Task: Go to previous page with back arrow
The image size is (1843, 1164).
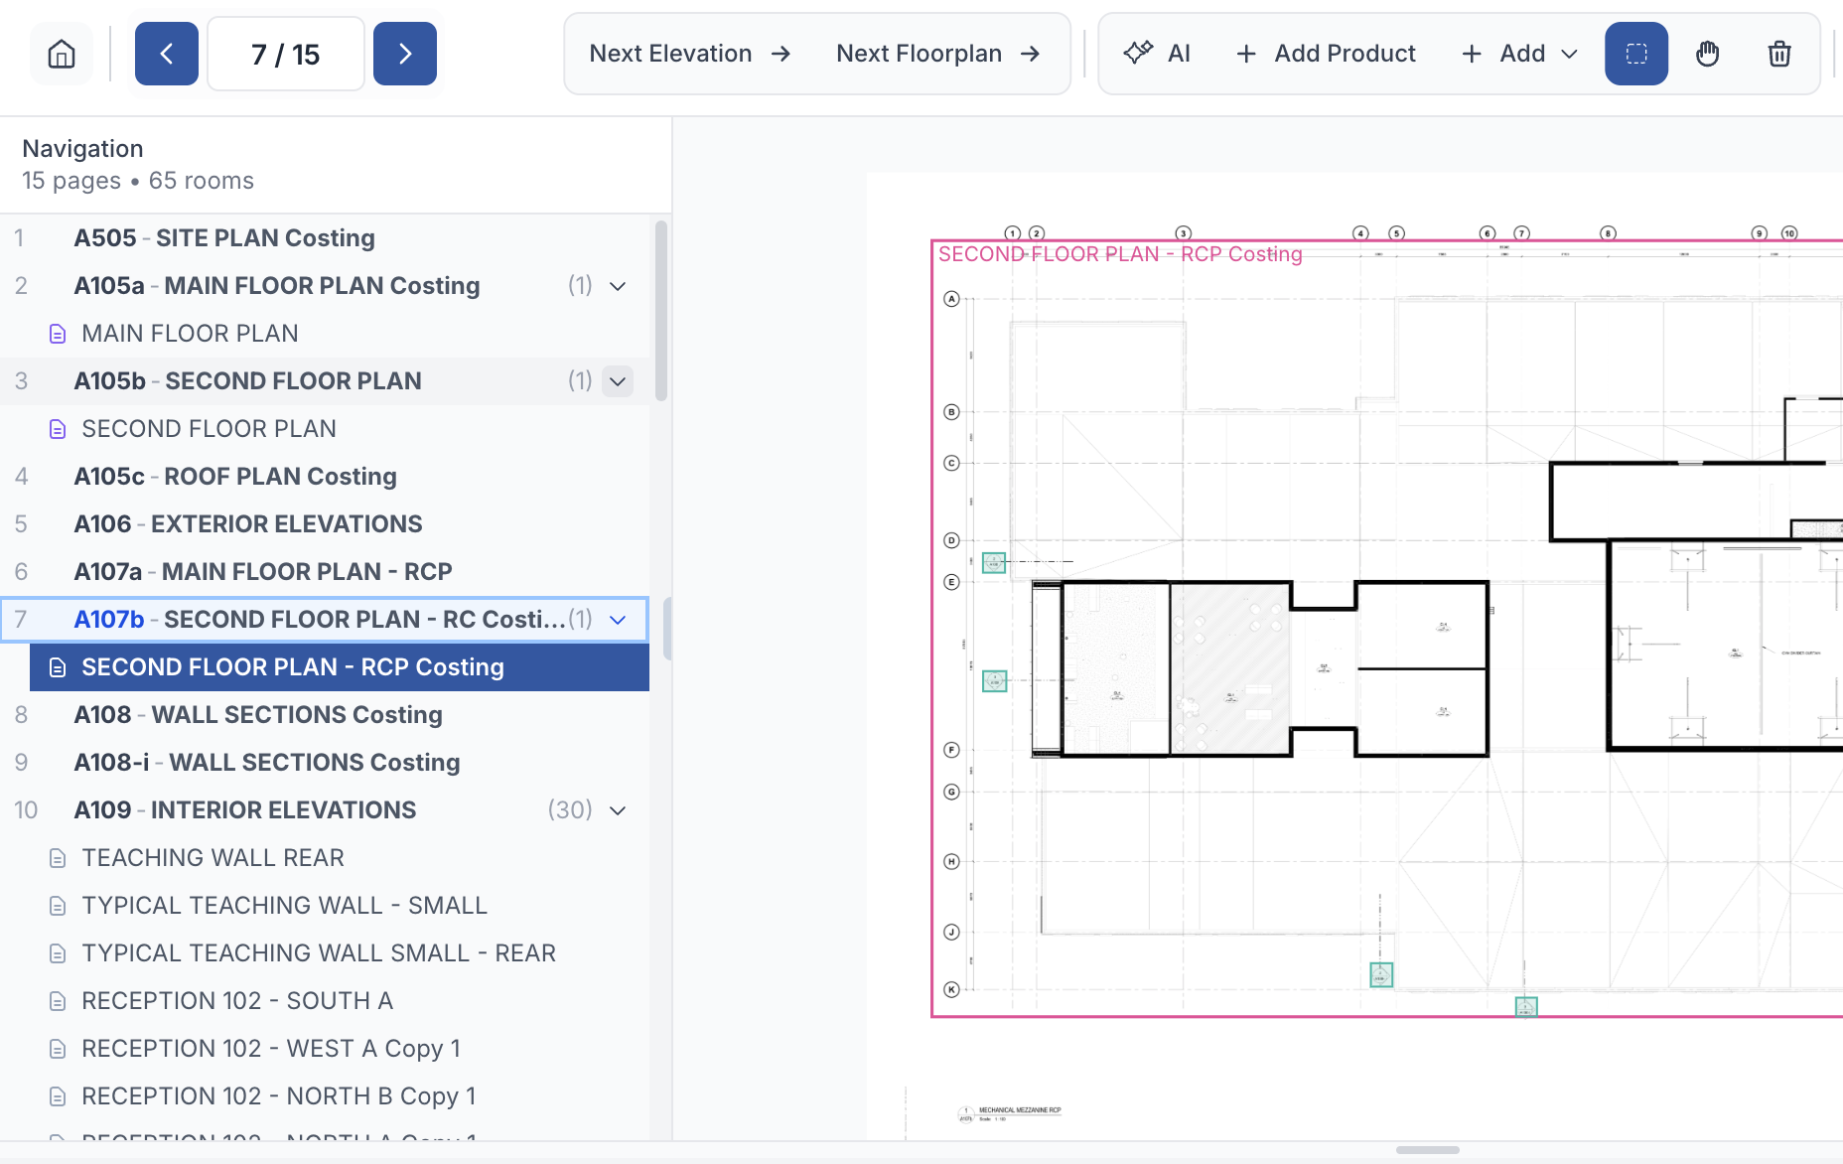Action: tap(166, 54)
